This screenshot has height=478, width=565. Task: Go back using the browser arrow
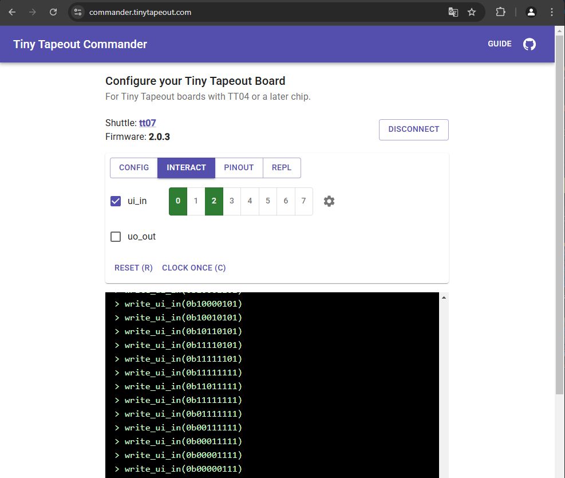(x=11, y=11)
